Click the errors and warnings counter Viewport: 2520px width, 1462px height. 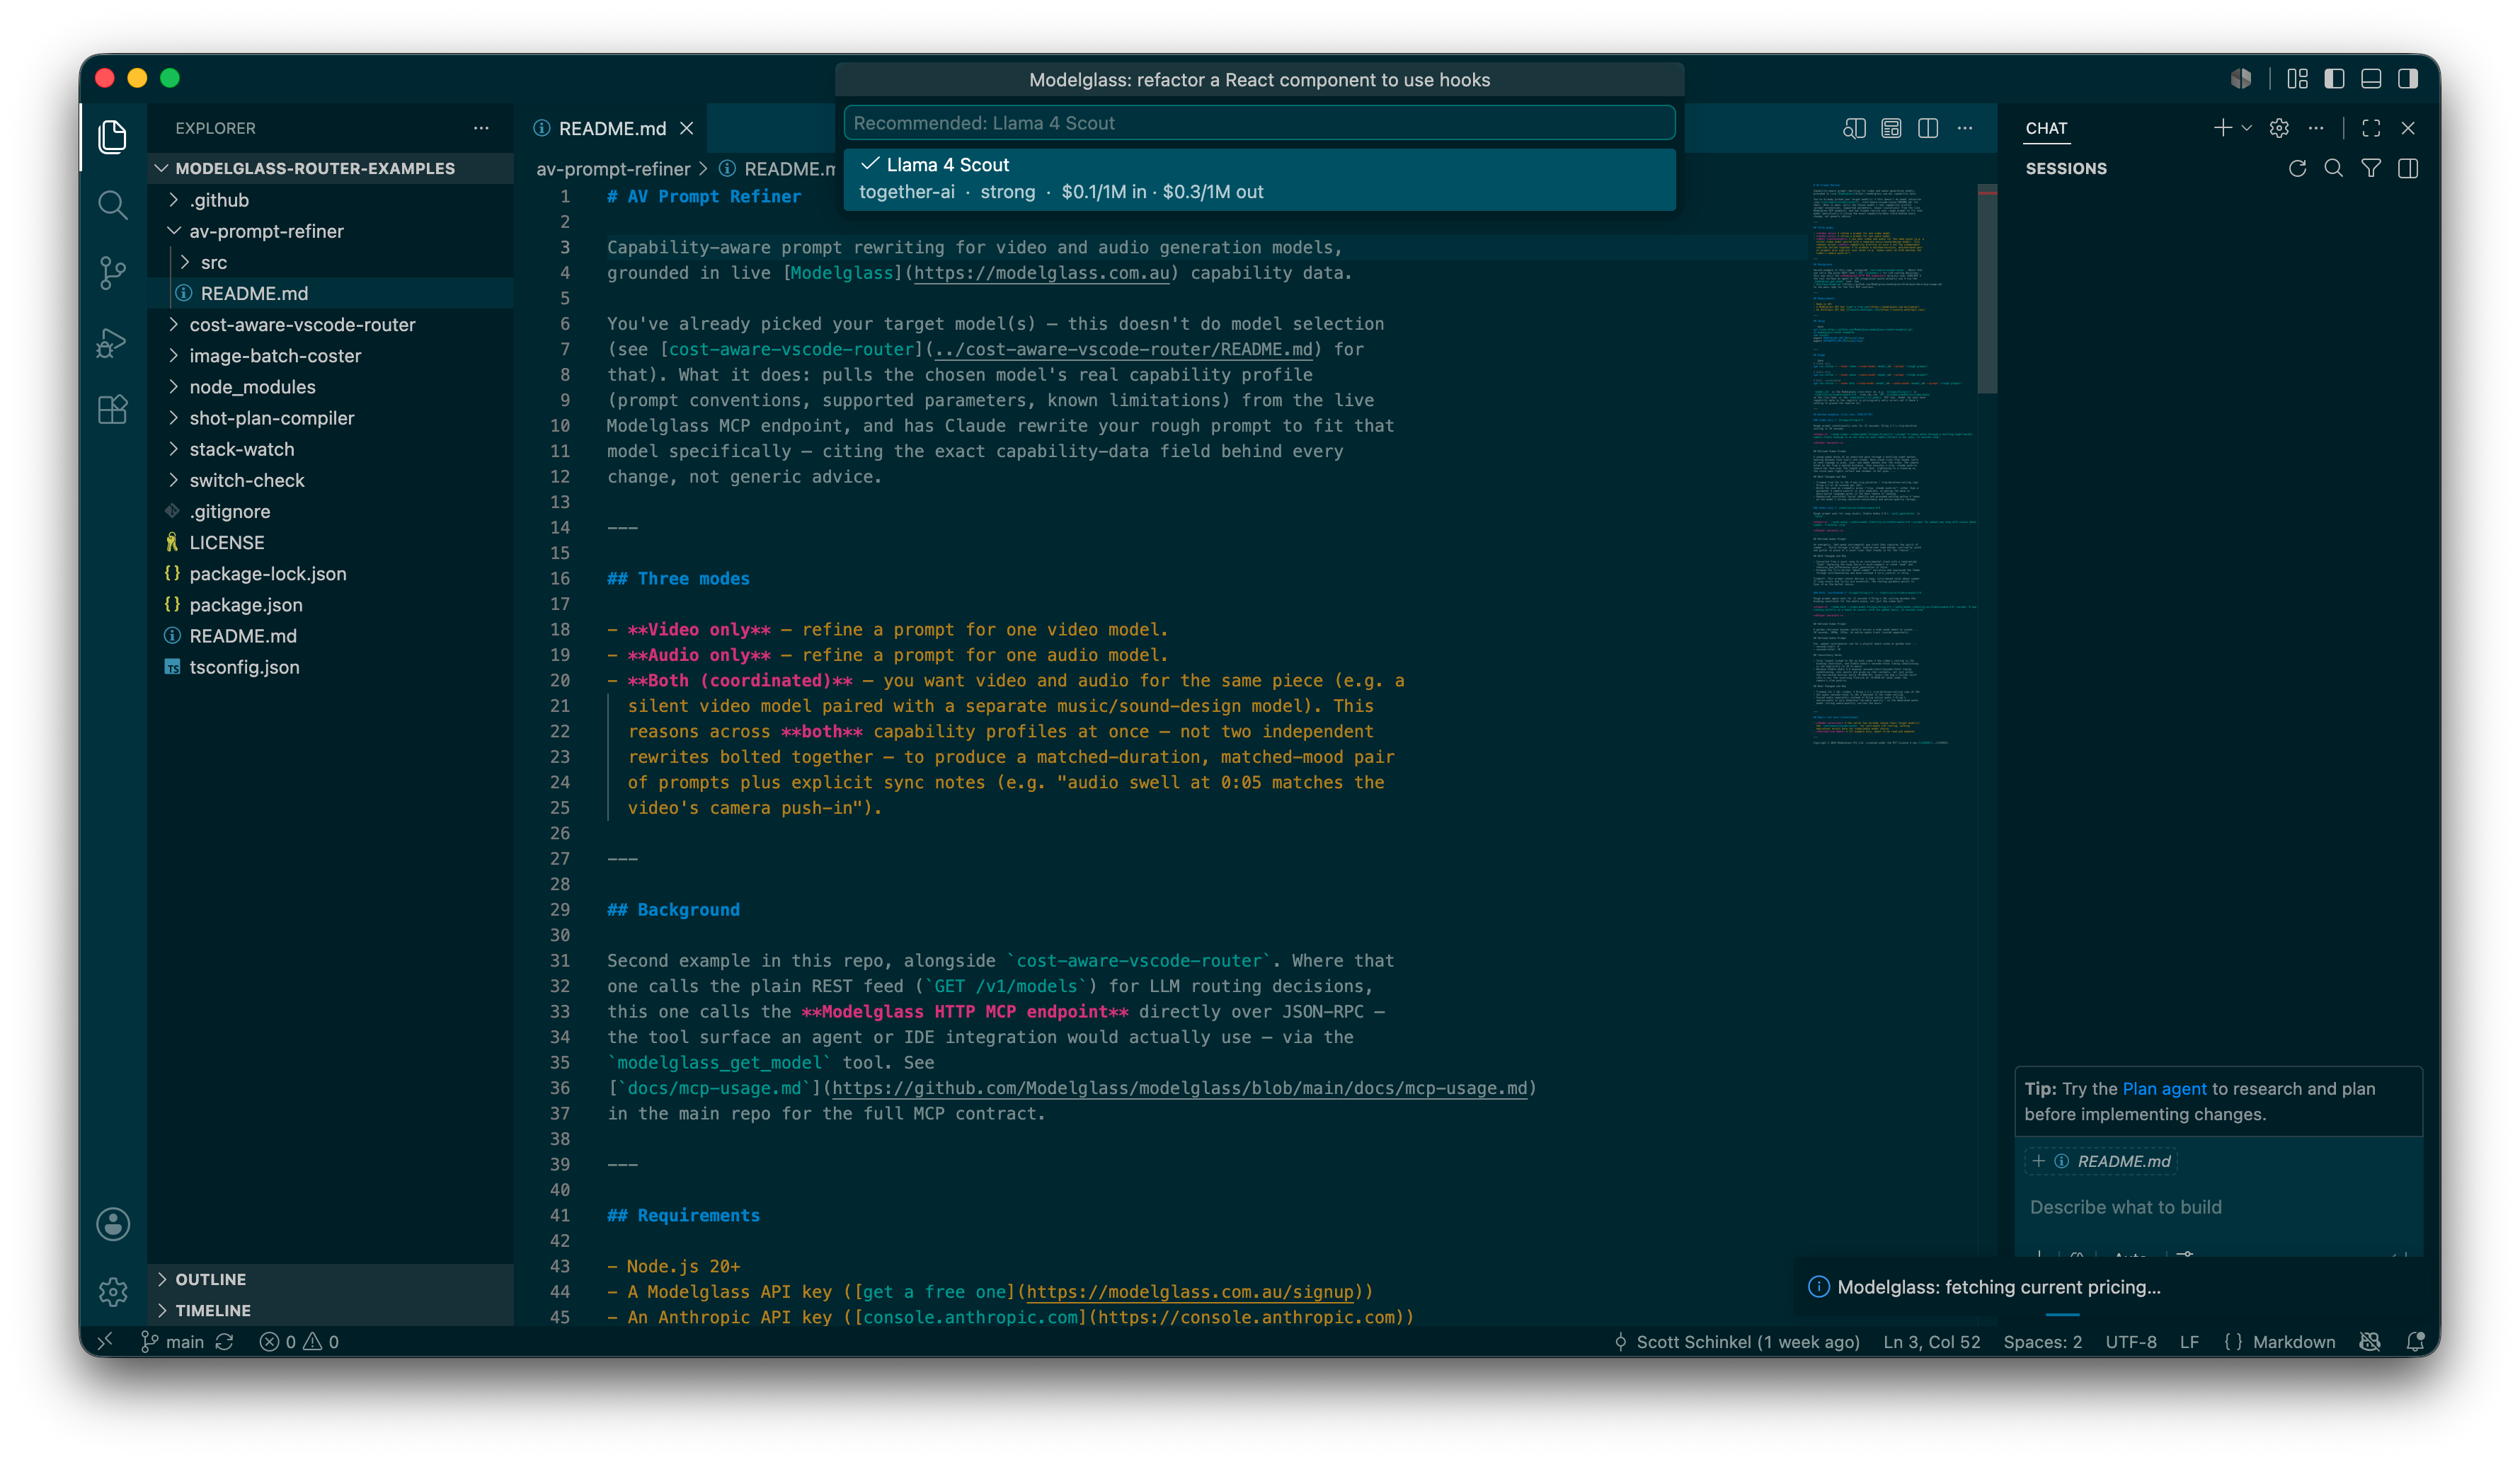pos(299,1342)
